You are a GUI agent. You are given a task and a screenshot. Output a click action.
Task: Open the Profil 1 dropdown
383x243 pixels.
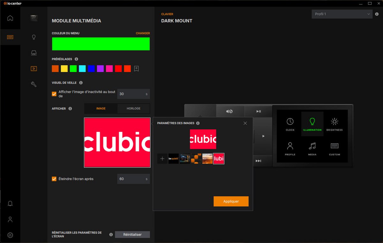click(342, 14)
